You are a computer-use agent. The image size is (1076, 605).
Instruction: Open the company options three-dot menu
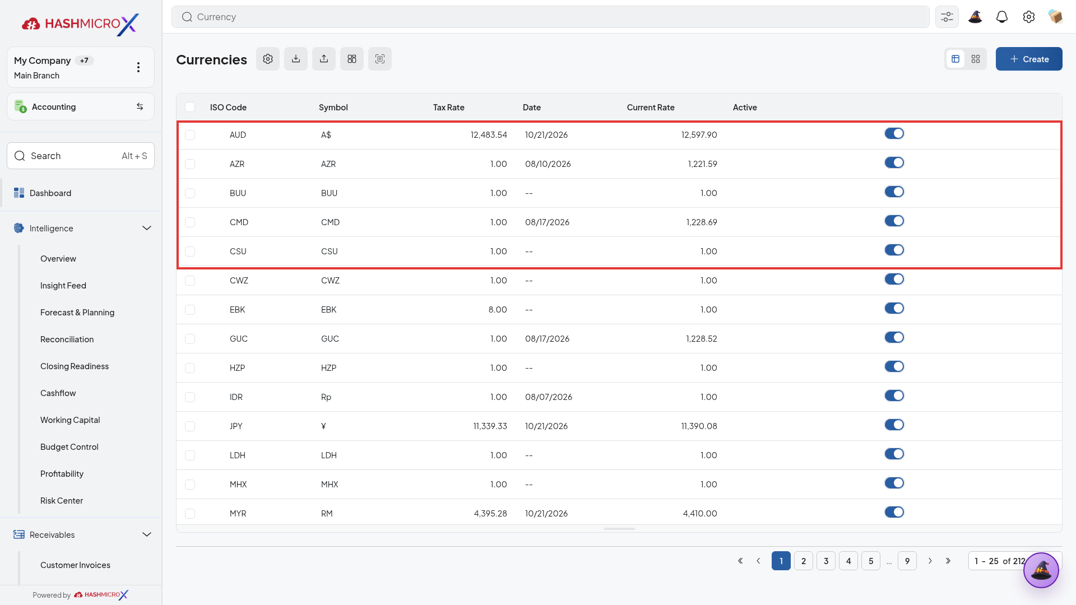coord(138,67)
